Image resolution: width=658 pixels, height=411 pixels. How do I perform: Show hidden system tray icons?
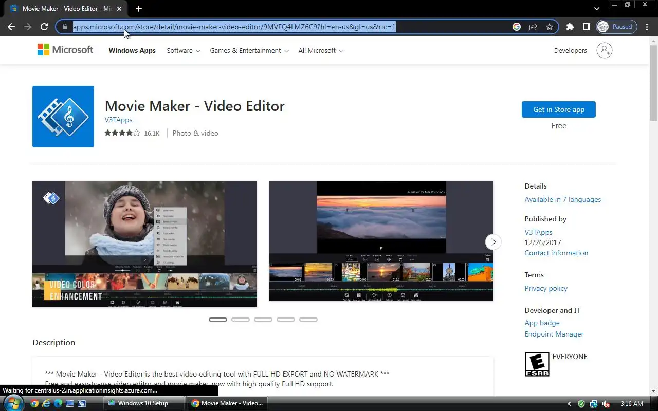(x=569, y=404)
